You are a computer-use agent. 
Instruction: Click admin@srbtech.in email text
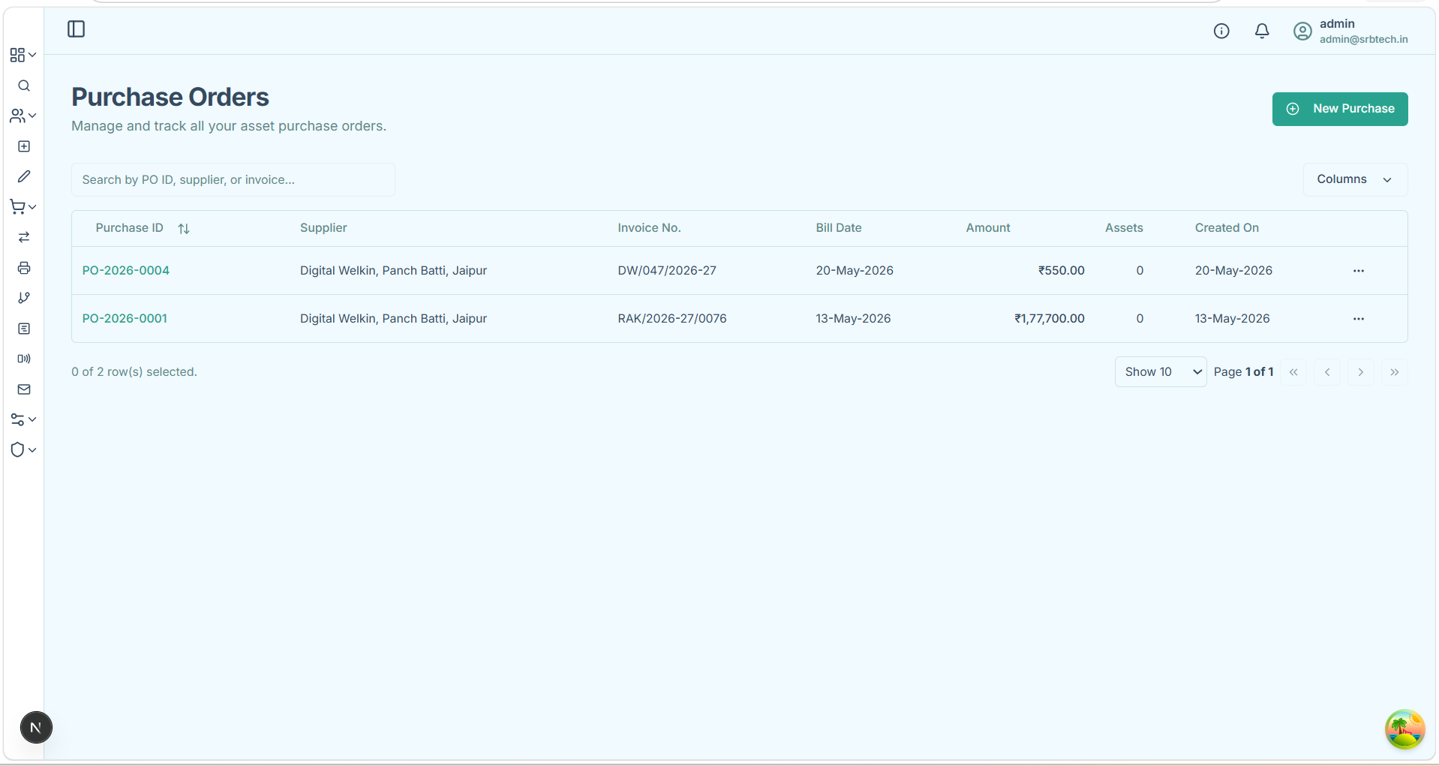(1364, 40)
